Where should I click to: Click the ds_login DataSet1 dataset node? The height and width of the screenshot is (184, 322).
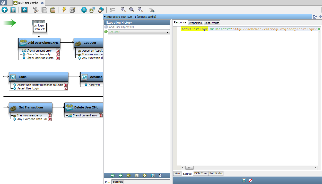40,27
